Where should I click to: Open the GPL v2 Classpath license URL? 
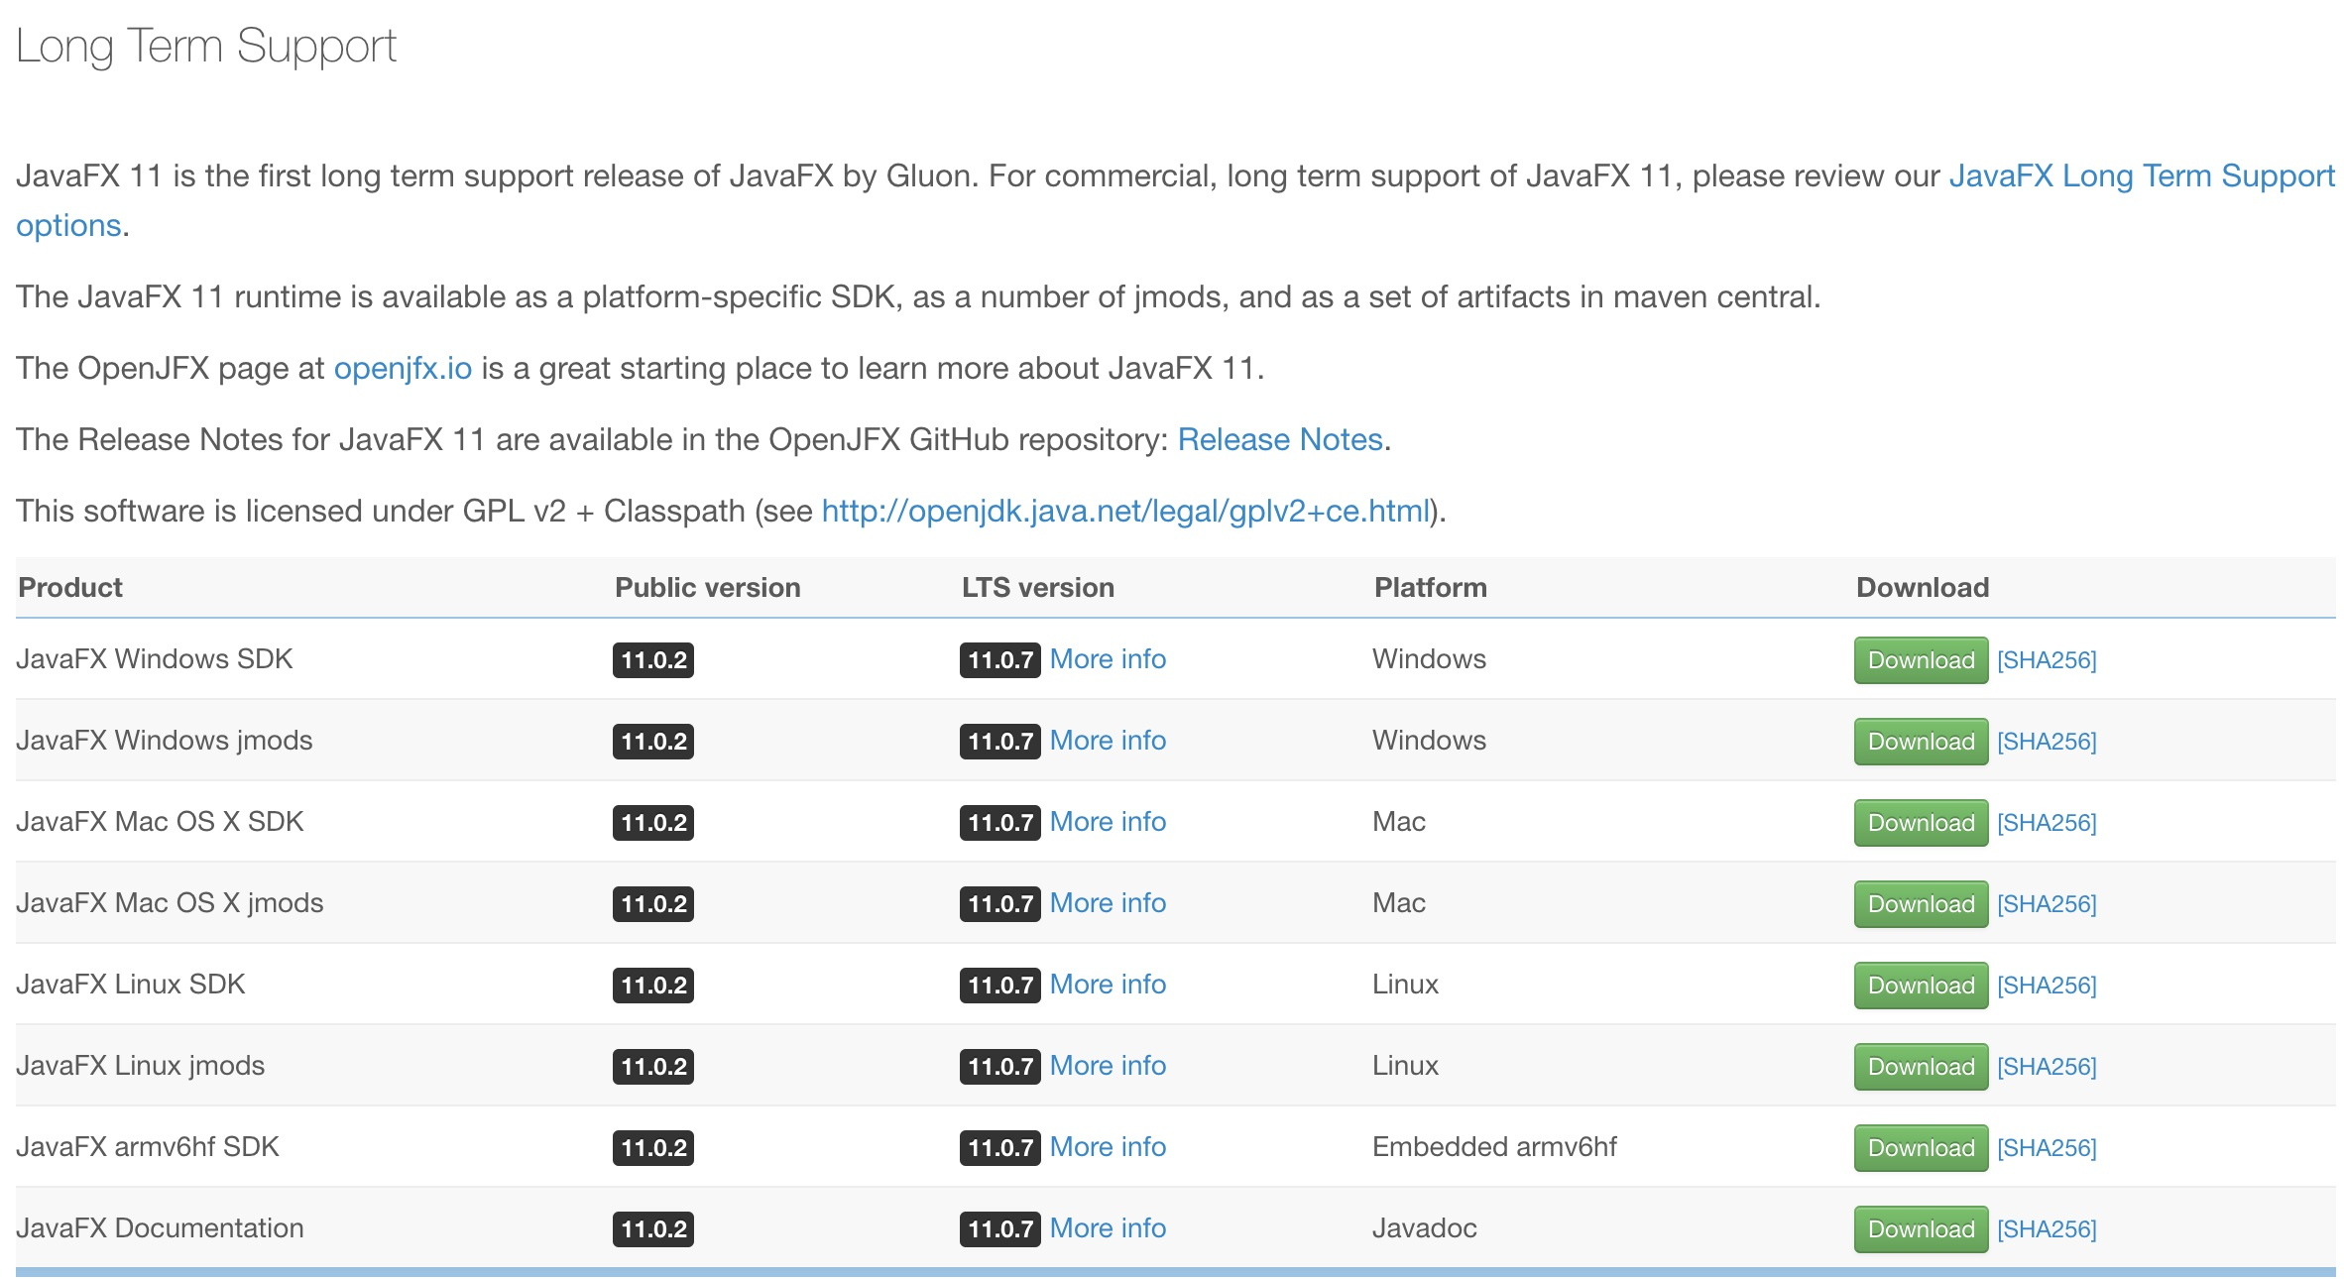point(1125,512)
